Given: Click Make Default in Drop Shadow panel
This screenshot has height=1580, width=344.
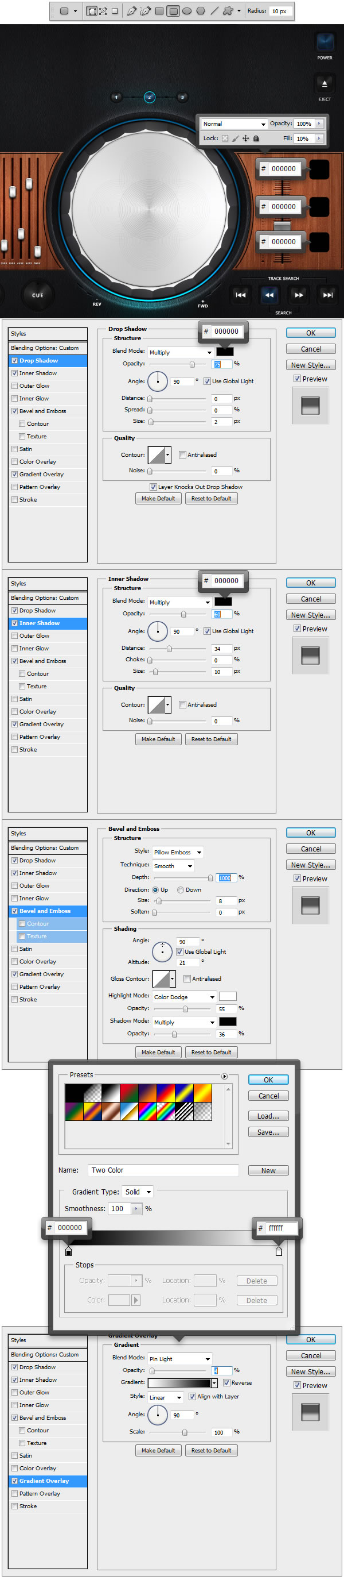Looking at the screenshot, I should pyautogui.click(x=158, y=499).
